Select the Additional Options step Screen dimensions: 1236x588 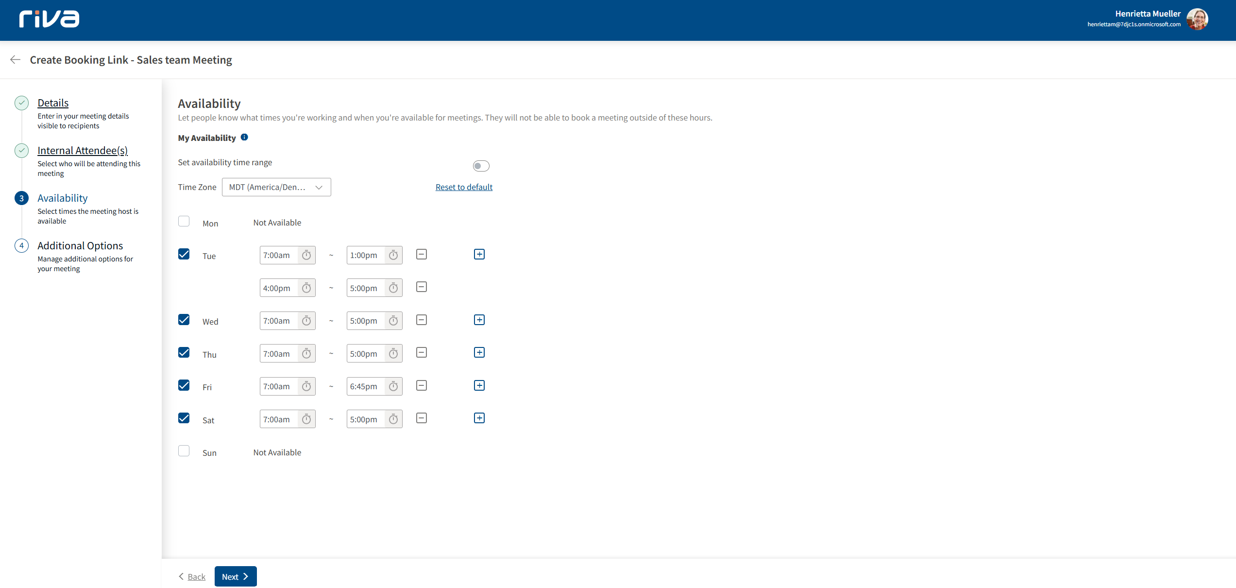(80, 245)
